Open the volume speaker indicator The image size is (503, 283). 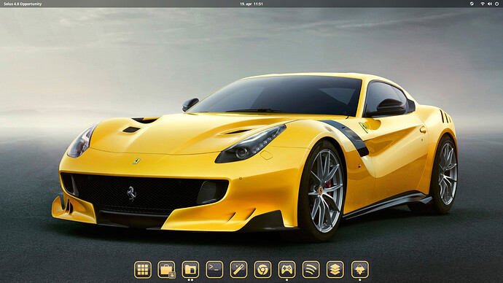point(490,4)
